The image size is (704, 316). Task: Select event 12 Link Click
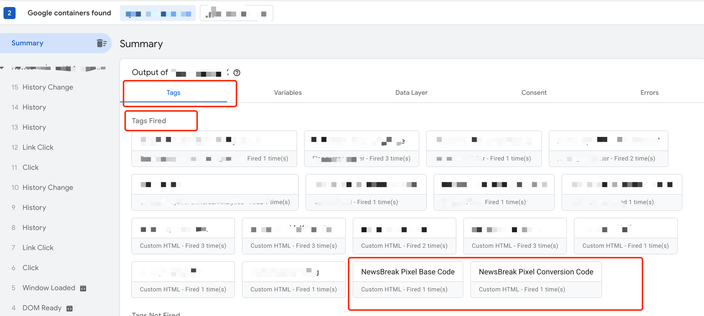tap(38, 147)
